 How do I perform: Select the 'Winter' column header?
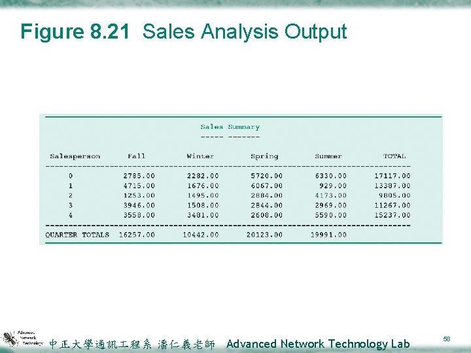coord(200,156)
